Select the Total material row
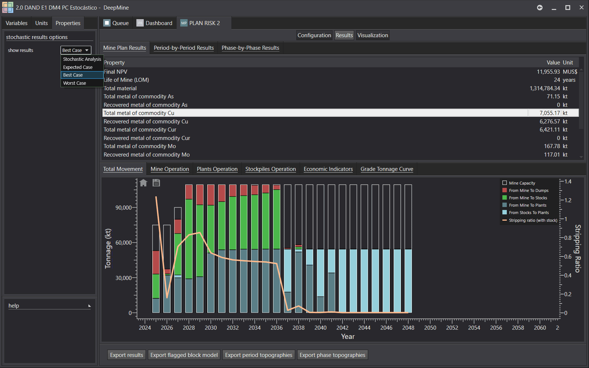Image resolution: width=589 pixels, height=368 pixels. point(341,88)
